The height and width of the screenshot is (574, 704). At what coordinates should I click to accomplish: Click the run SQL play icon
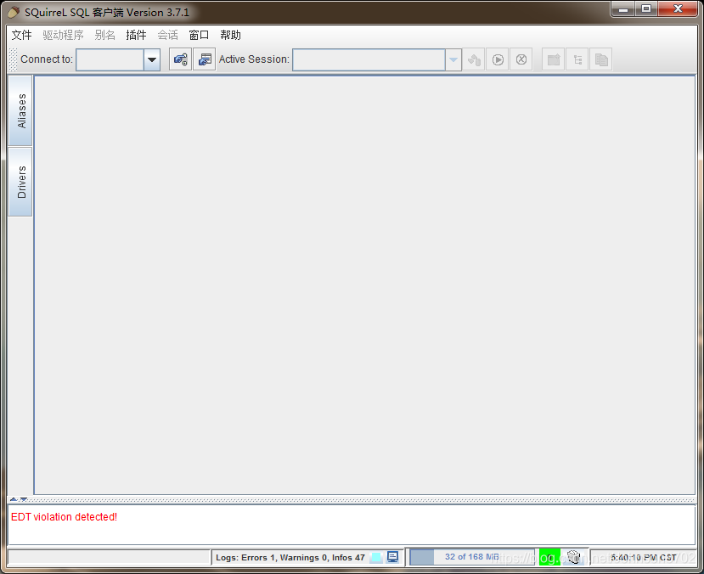tap(498, 59)
